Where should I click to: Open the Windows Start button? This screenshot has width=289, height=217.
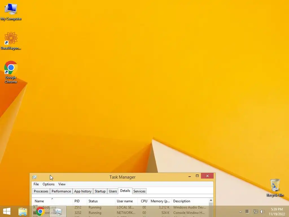pyautogui.click(x=7, y=211)
